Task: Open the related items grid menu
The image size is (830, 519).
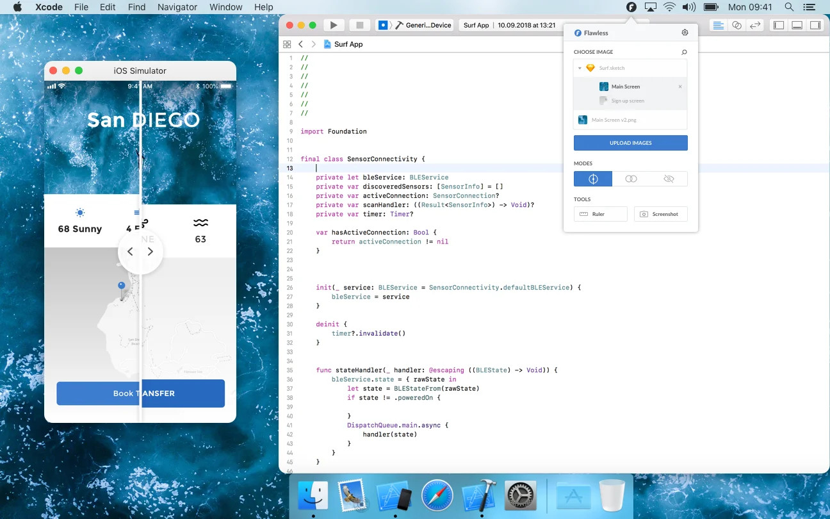Action: [287, 44]
